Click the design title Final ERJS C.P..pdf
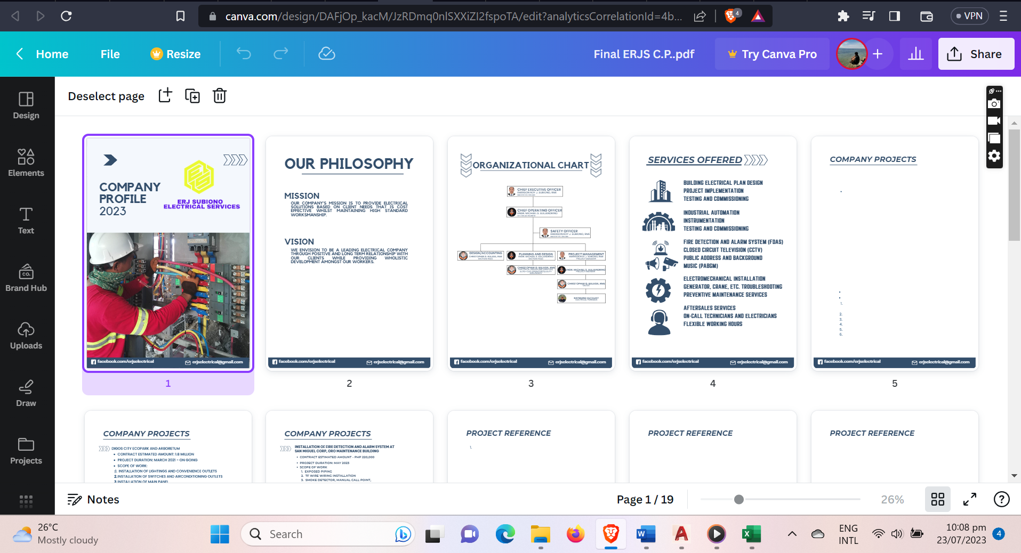 (x=644, y=54)
